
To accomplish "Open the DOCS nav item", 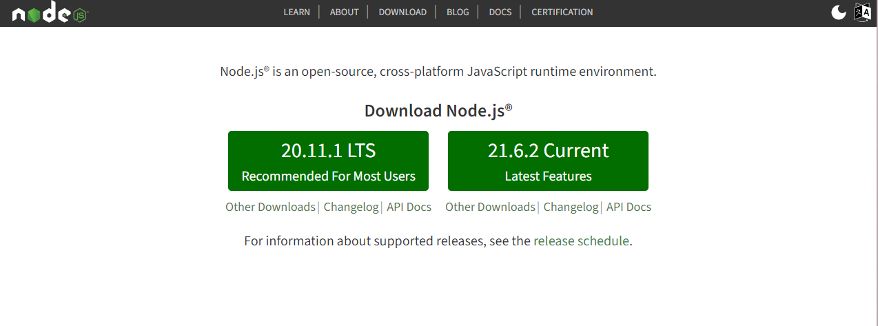I will coord(500,12).
